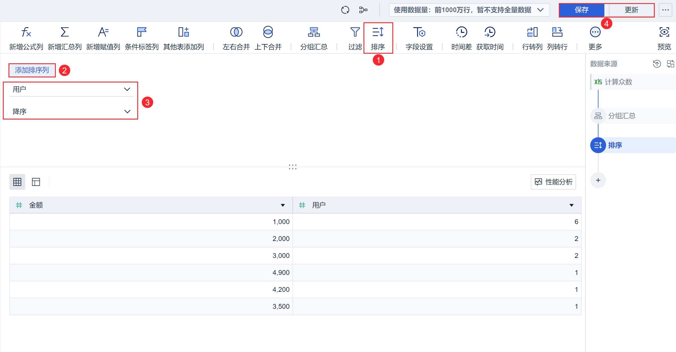This screenshot has height=352, width=676.
Task: Select the 计算众数 data source node
Action: pos(618,82)
